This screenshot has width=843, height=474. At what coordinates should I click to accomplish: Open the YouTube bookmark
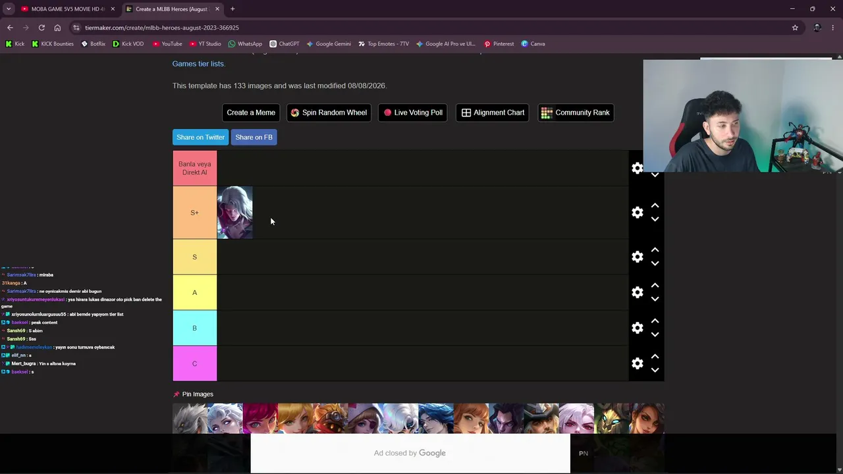(167, 44)
